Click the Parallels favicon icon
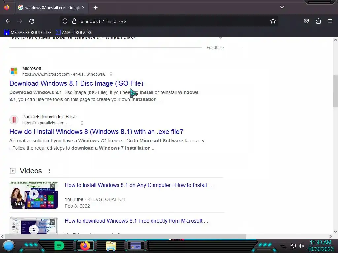Image resolution: width=338 pixels, height=253 pixels. point(14,119)
